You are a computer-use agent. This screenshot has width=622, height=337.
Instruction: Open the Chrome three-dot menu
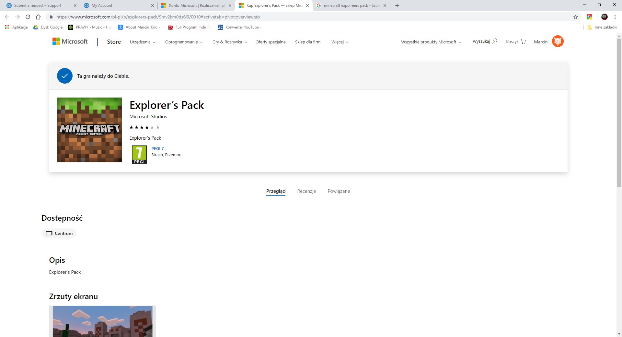[615, 17]
